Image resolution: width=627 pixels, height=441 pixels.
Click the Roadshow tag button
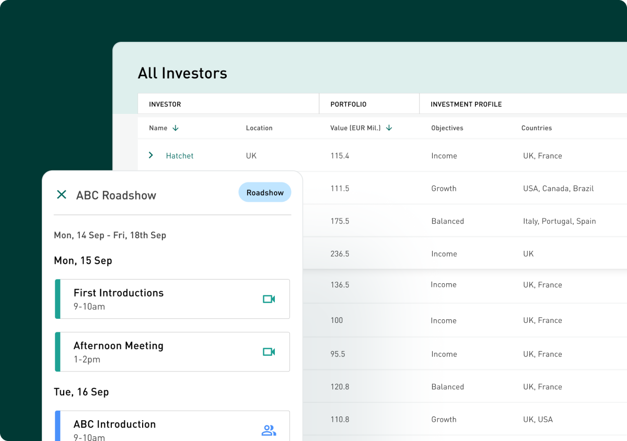265,192
